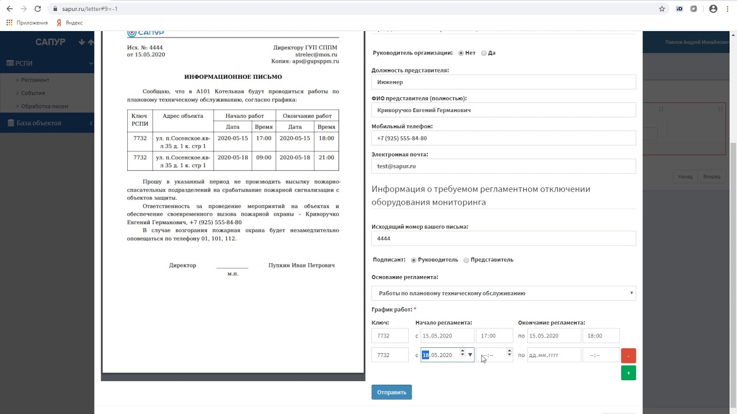Screen dimensions: 737x414
Task: Click the Должность представителя field
Action: pos(504,82)
